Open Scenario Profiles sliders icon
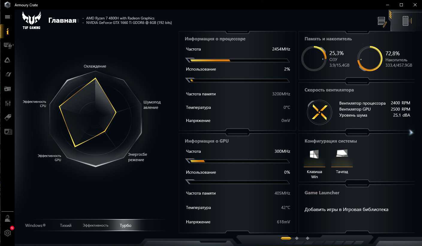This screenshot has width=422, height=246. (7, 103)
